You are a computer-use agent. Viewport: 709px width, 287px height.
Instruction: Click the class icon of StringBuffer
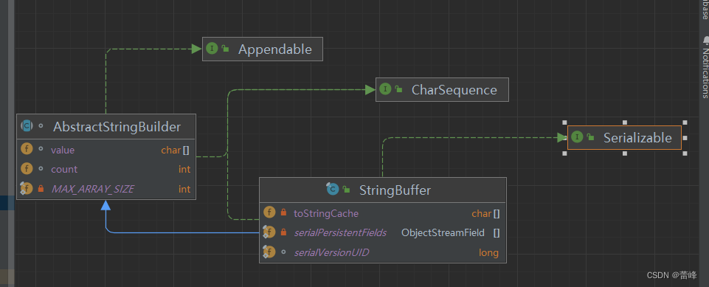click(333, 190)
